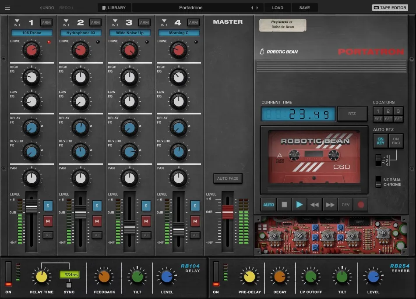This screenshot has height=299, width=416.
Task: Toggle the RB254 Reverb On switch
Action: point(216,274)
